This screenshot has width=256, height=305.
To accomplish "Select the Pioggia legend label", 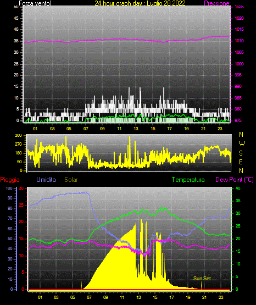I will tap(10, 180).
